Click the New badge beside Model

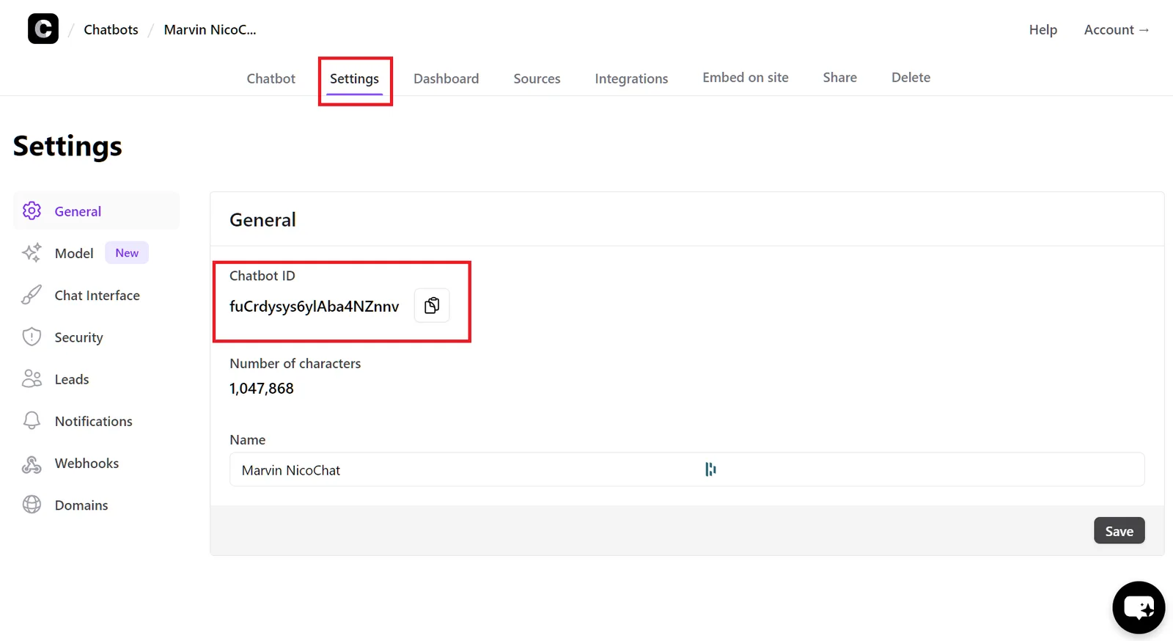[x=127, y=253]
